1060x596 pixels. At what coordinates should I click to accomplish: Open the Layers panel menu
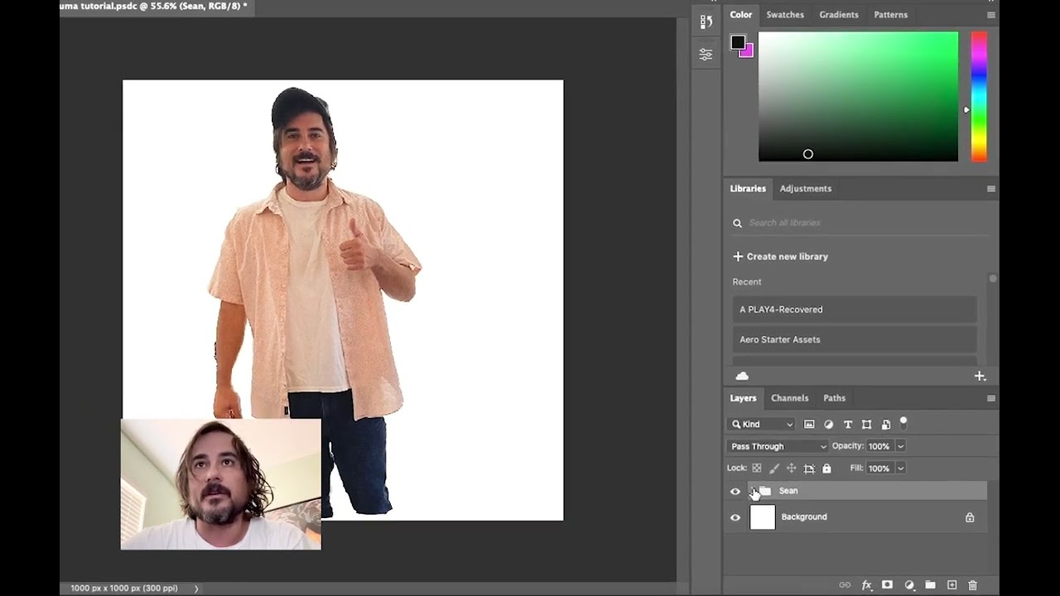coord(990,398)
